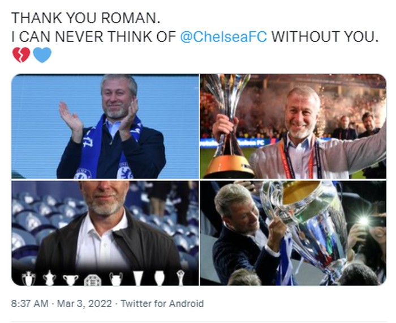Click the leftmost white trophy silhouette icon
Screen dimensions: 396x323
click(x=28, y=278)
